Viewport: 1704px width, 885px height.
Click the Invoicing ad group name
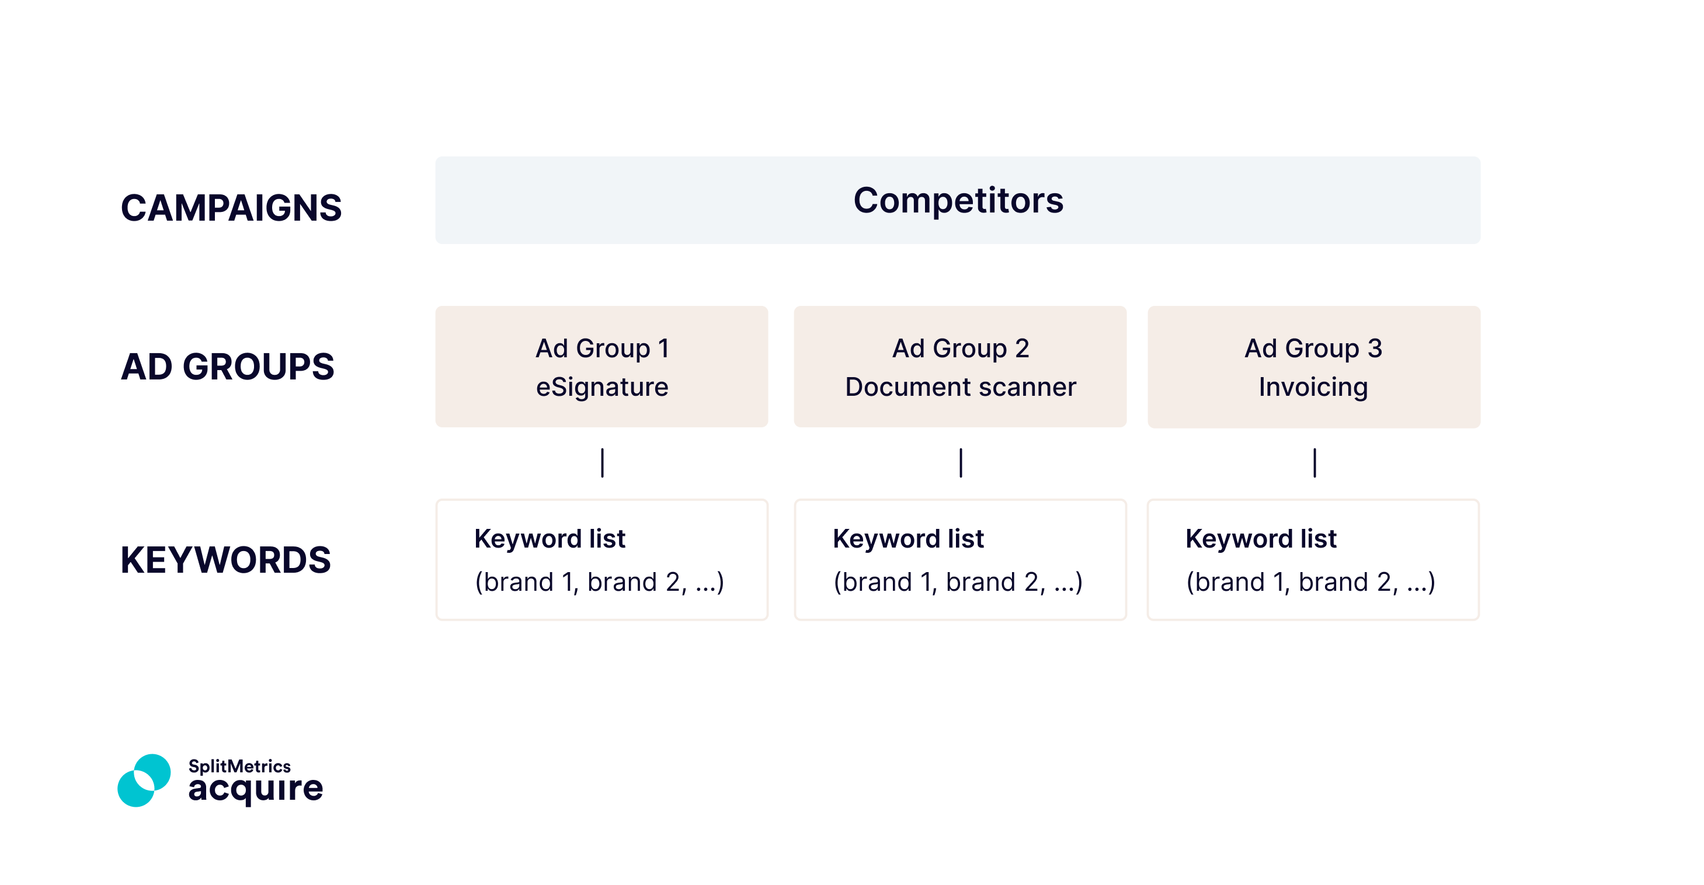(1313, 387)
